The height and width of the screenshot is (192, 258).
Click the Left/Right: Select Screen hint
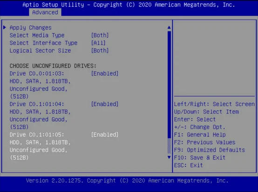(214, 104)
